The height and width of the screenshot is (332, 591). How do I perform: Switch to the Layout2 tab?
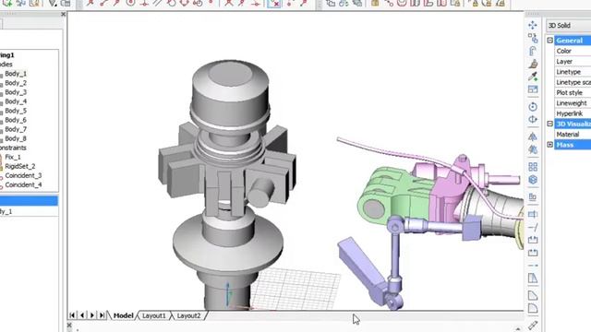188,315
